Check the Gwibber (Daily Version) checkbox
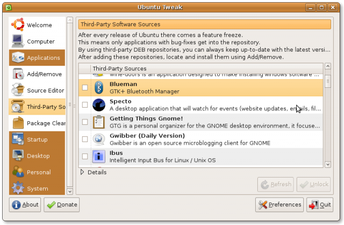This screenshot has height=225, width=344. (85, 139)
